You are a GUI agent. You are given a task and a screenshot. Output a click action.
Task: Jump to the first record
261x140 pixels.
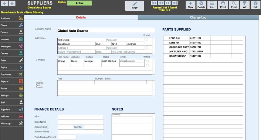pos(154,3)
